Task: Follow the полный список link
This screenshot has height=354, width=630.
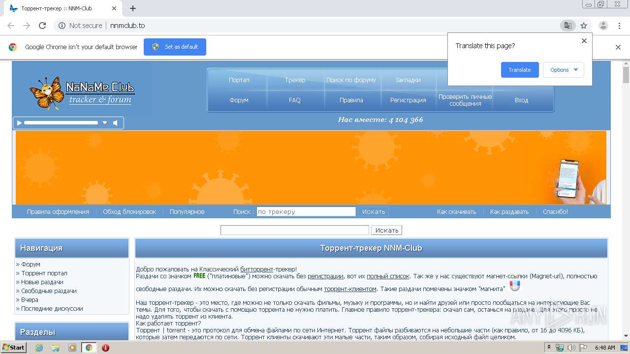Action: tap(388, 276)
